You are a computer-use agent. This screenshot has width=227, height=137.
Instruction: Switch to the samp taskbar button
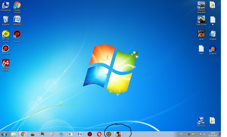coord(118,134)
